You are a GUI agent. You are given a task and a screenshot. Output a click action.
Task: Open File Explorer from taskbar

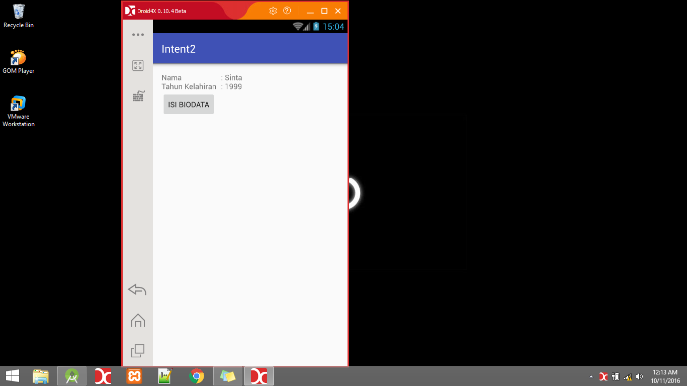pyautogui.click(x=41, y=376)
